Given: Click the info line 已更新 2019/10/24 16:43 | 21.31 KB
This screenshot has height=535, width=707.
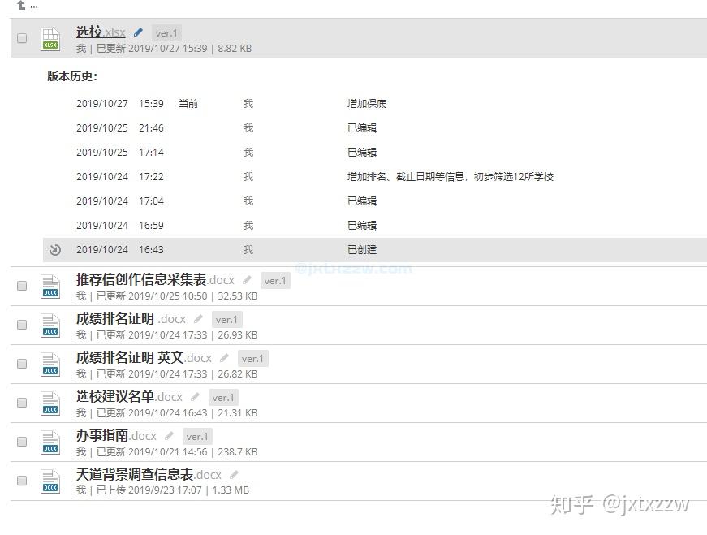Looking at the screenshot, I should pos(177,412).
